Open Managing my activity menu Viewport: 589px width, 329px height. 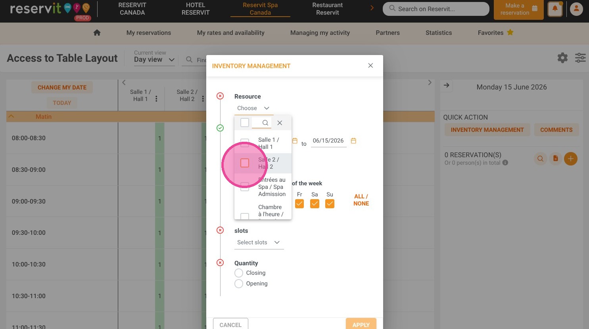click(320, 33)
